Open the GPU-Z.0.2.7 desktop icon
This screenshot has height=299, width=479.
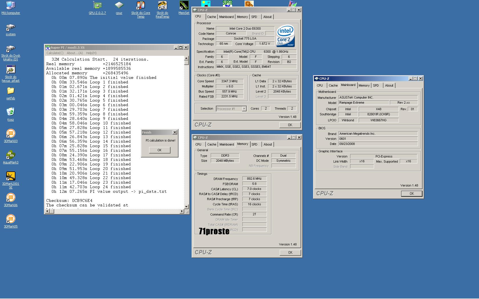[x=97, y=8]
